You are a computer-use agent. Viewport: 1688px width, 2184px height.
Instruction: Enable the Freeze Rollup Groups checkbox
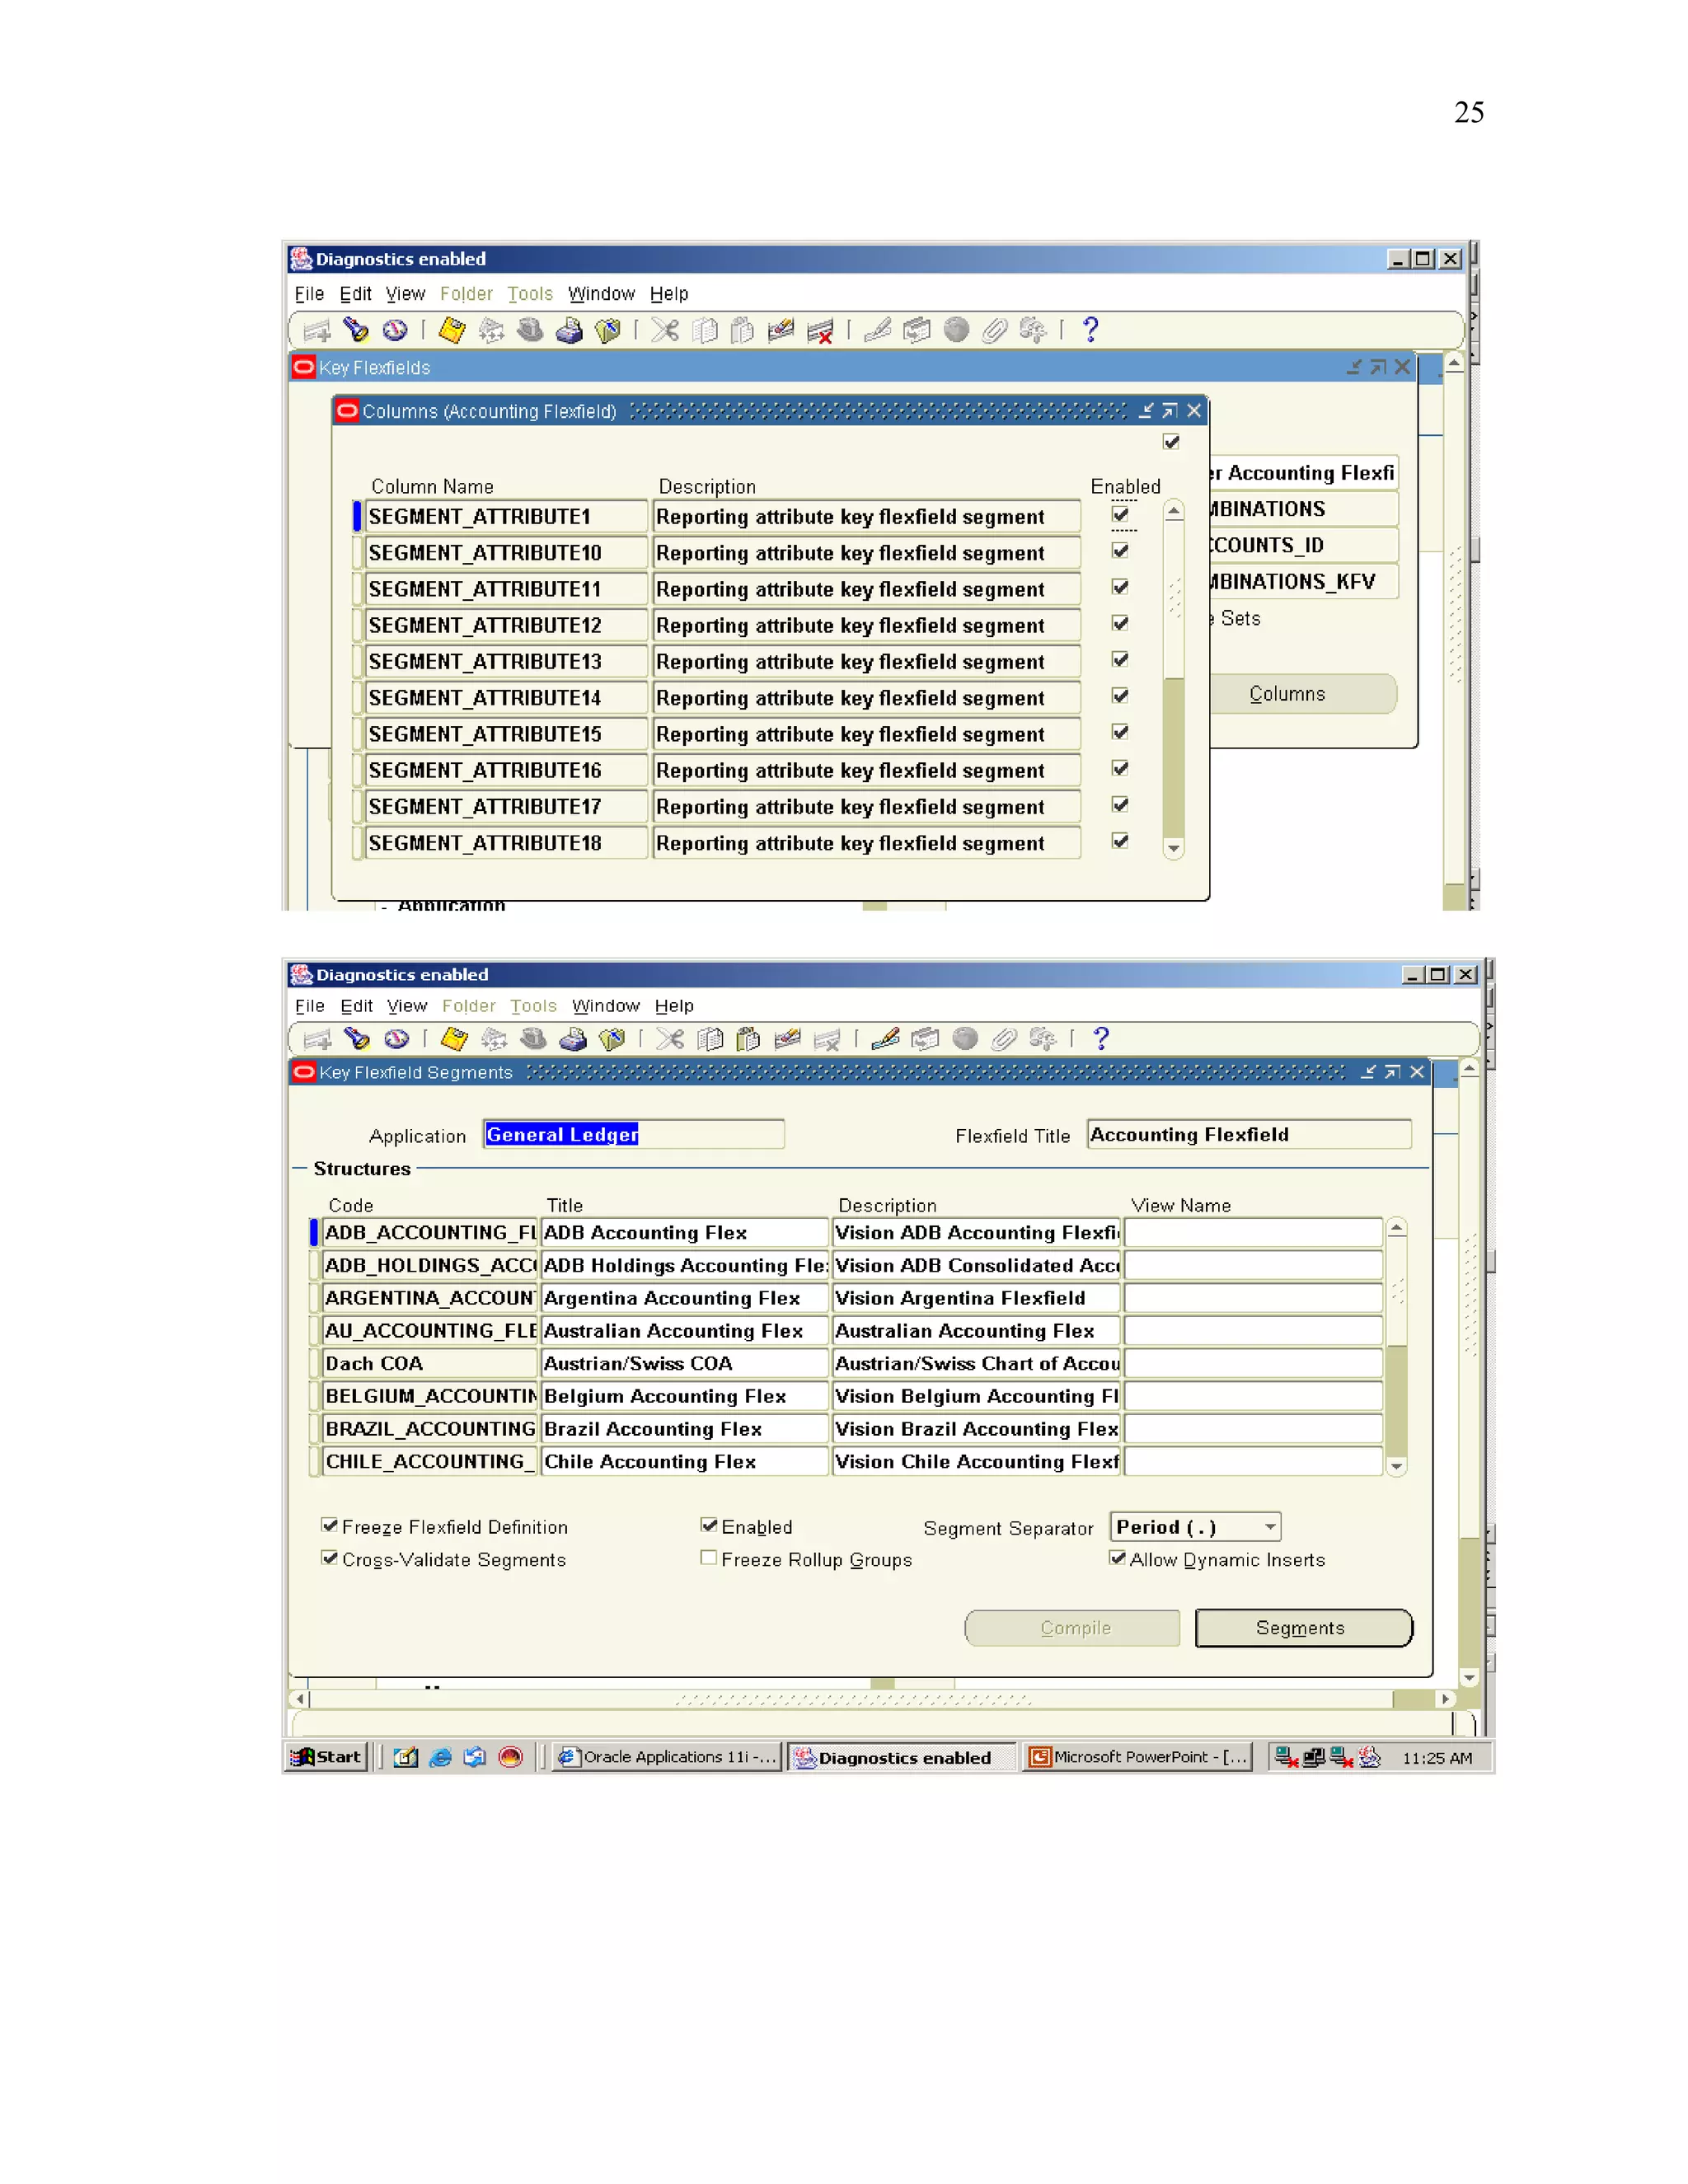[x=708, y=1558]
